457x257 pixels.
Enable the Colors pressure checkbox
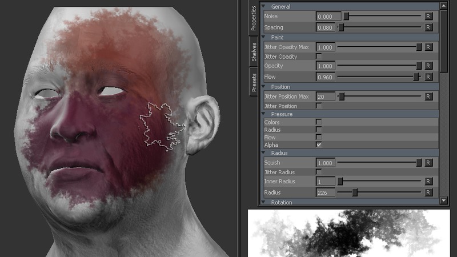point(319,122)
